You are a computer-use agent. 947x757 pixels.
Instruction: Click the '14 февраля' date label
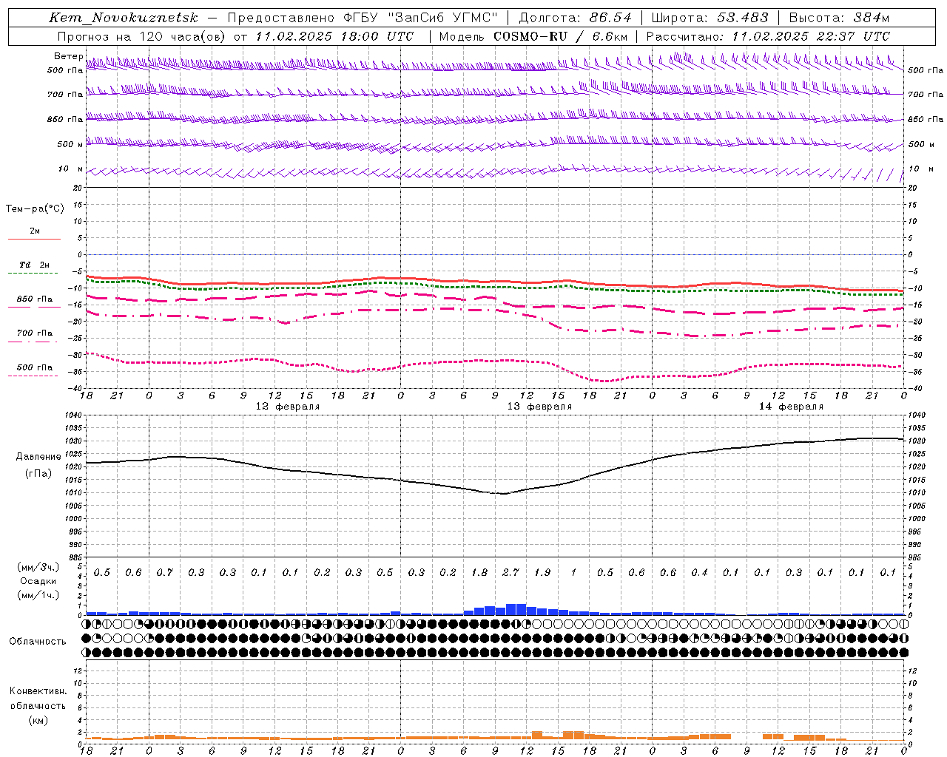tap(791, 406)
